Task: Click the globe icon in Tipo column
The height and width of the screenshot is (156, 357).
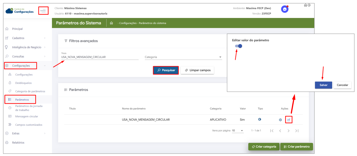Action: click(x=259, y=119)
